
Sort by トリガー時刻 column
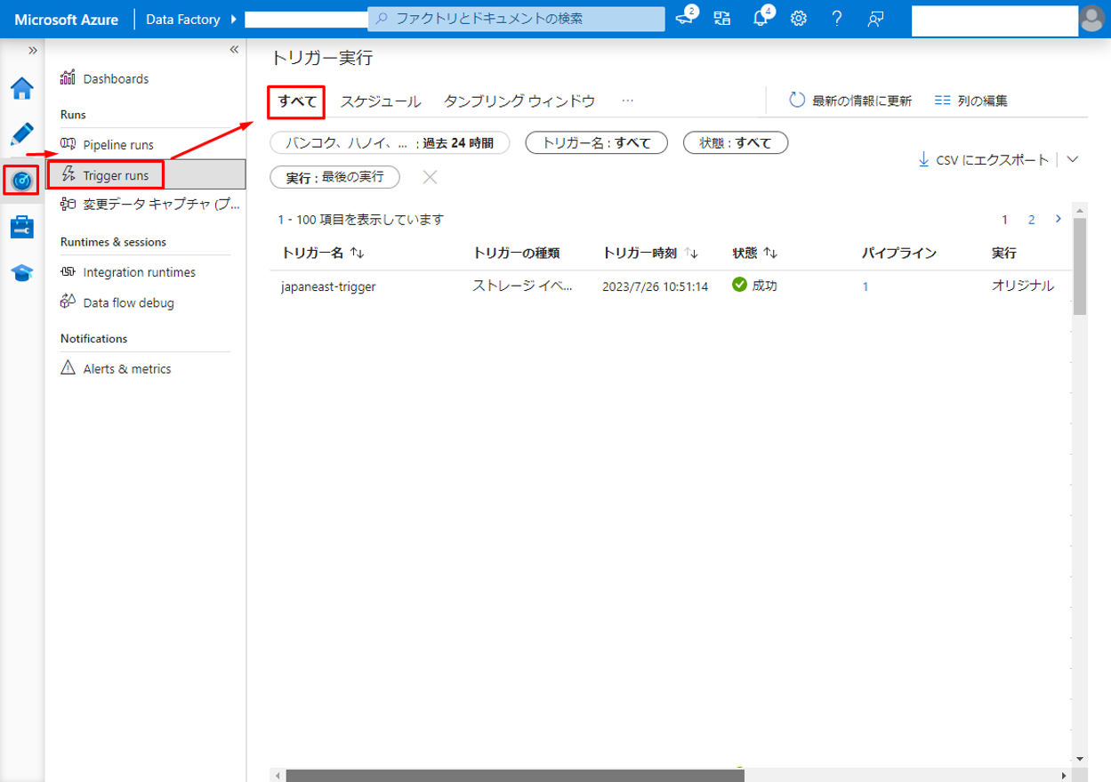[691, 254]
